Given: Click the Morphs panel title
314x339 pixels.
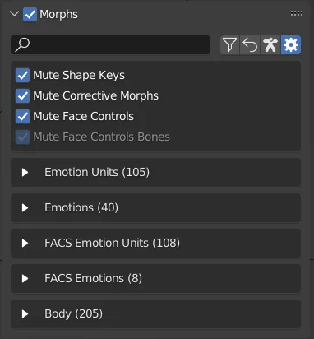Looking at the screenshot, I should click(58, 14).
